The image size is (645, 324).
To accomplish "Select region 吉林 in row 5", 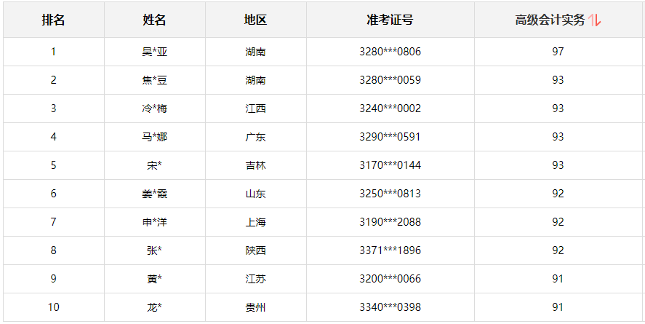I will tap(255, 165).
